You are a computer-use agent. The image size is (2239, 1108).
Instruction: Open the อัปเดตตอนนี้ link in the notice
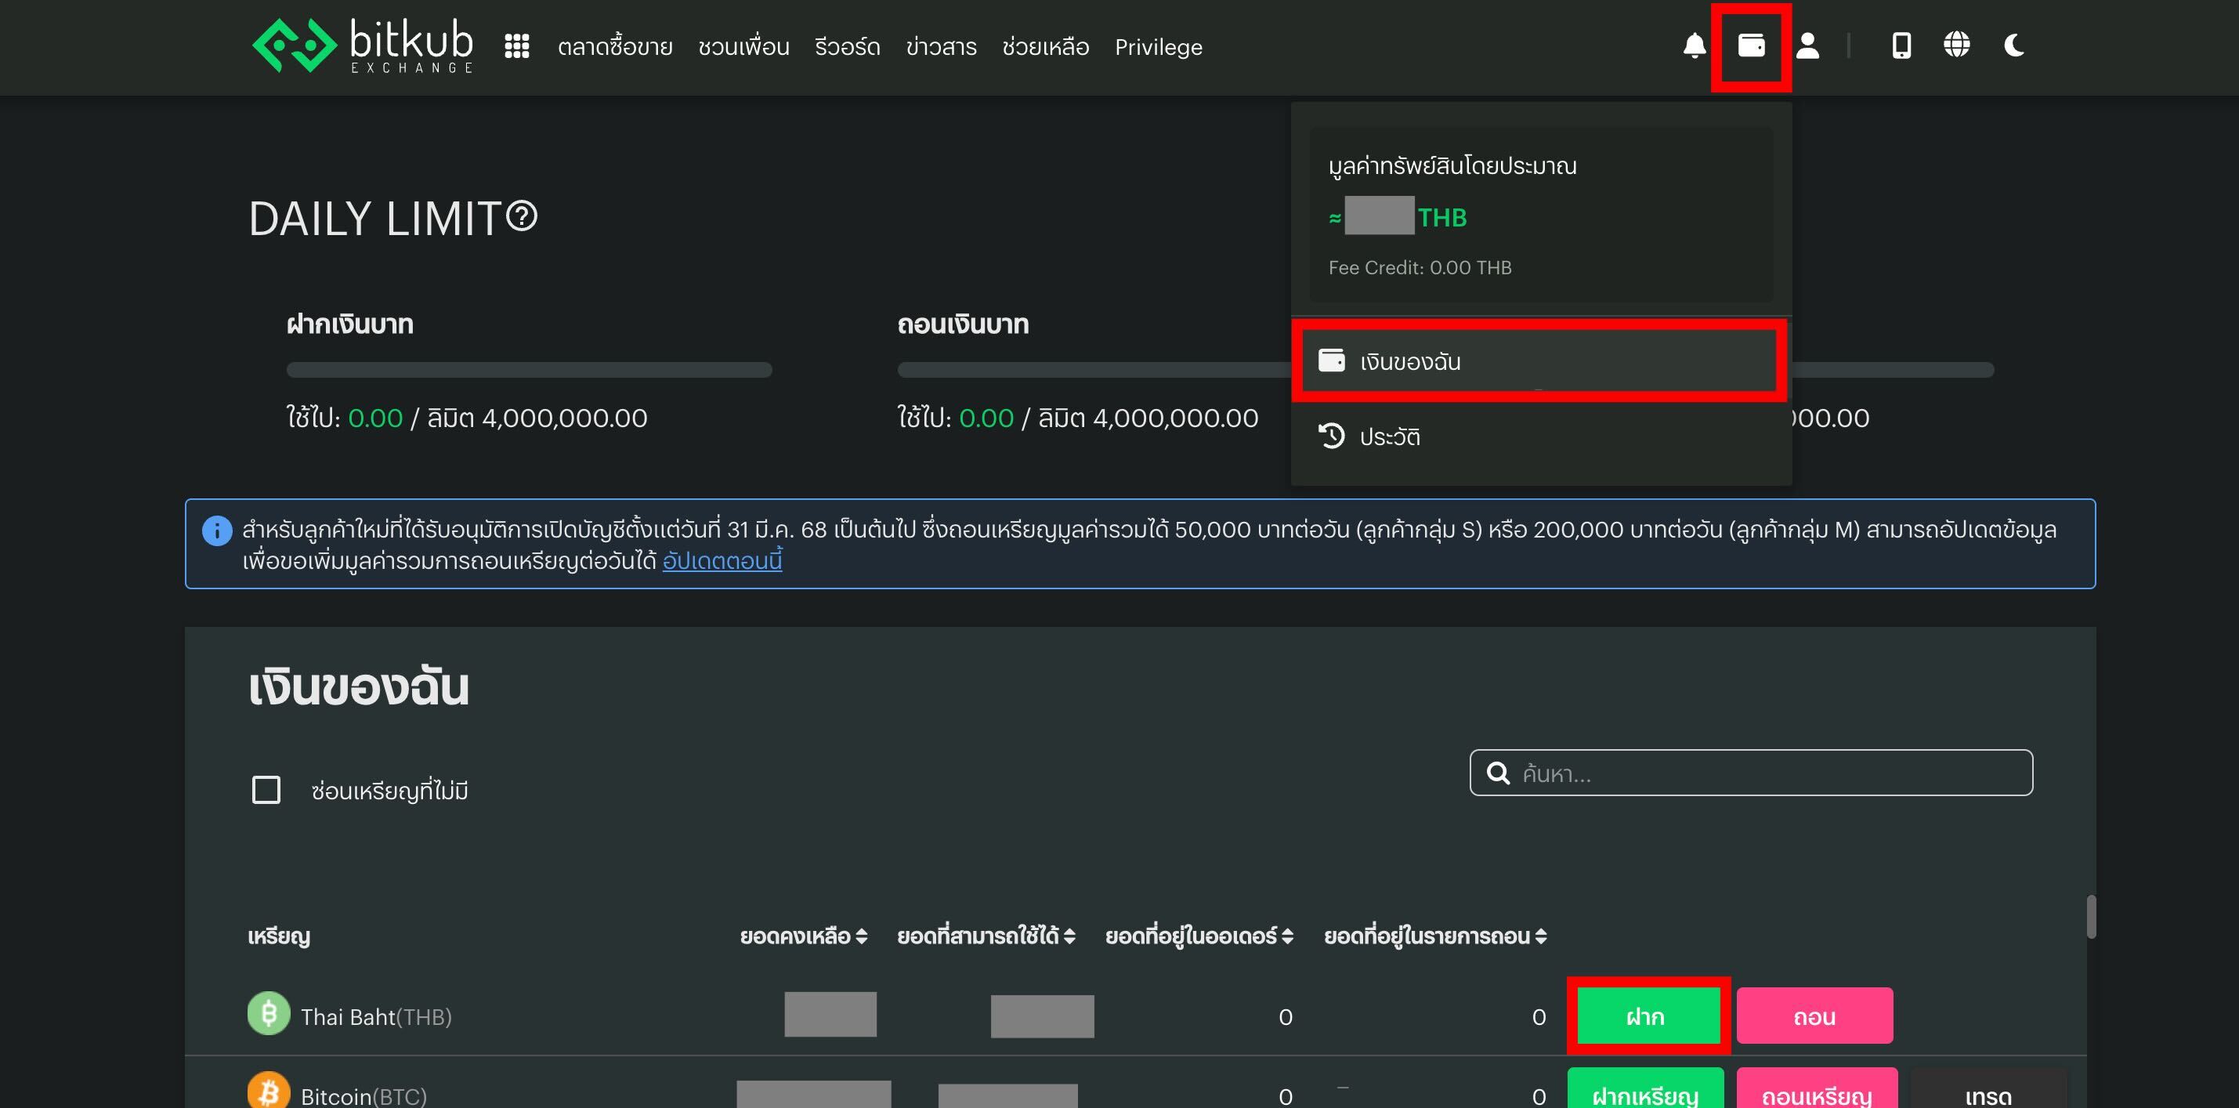(x=722, y=562)
